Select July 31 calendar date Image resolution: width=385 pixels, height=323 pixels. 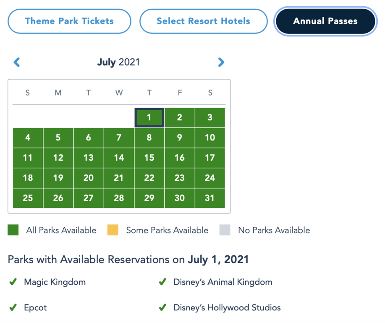210,198
